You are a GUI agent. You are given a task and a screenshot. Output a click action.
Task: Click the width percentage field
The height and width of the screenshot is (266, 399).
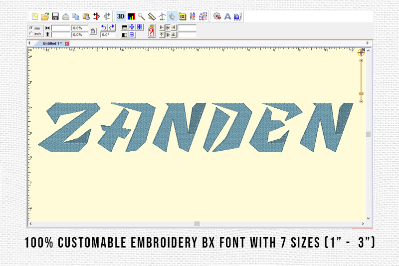pyautogui.click(x=80, y=28)
